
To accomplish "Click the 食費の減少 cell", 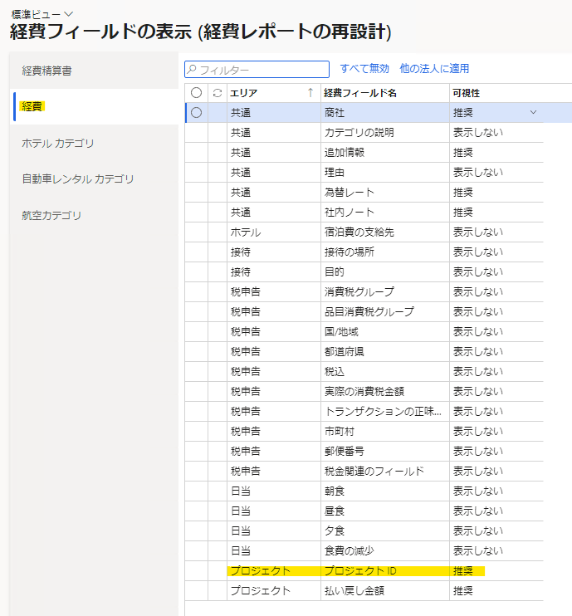I will point(385,550).
